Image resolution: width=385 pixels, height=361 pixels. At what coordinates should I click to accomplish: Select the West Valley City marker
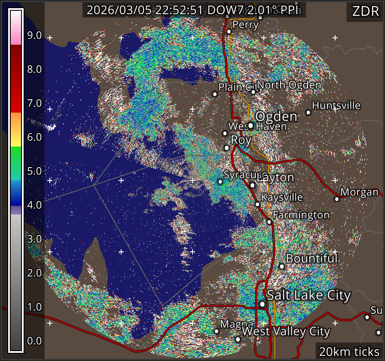(238, 339)
